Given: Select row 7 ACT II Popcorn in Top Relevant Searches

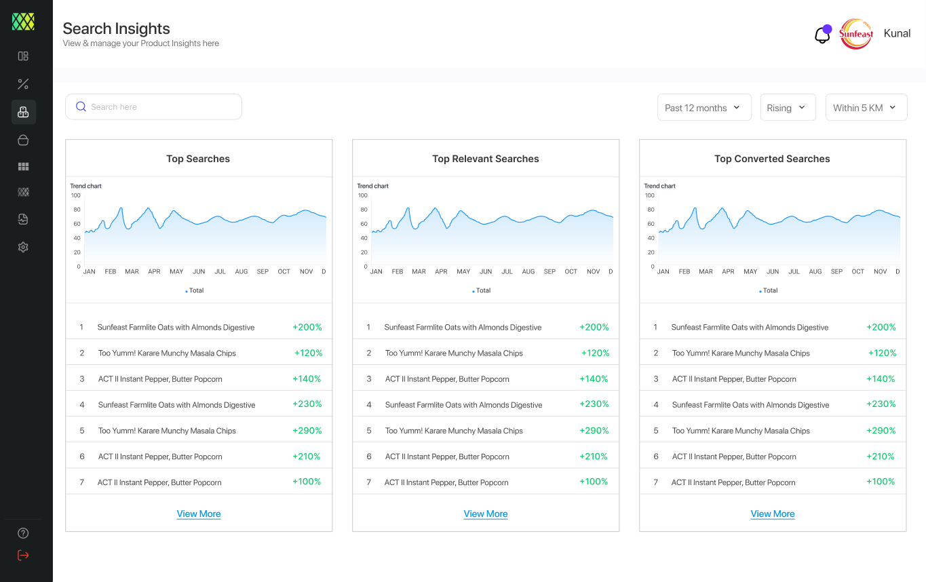Looking at the screenshot, I should (x=486, y=482).
